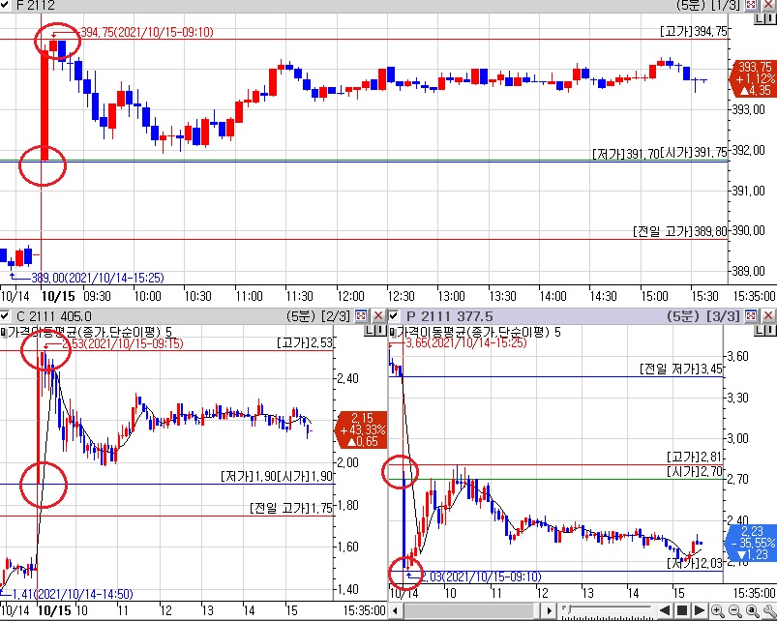Click the 15:35:00 time on F 2112 axis
Screen dimensions: 777x621
(754, 297)
